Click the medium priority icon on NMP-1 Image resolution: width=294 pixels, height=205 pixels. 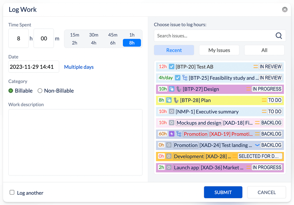point(264,112)
